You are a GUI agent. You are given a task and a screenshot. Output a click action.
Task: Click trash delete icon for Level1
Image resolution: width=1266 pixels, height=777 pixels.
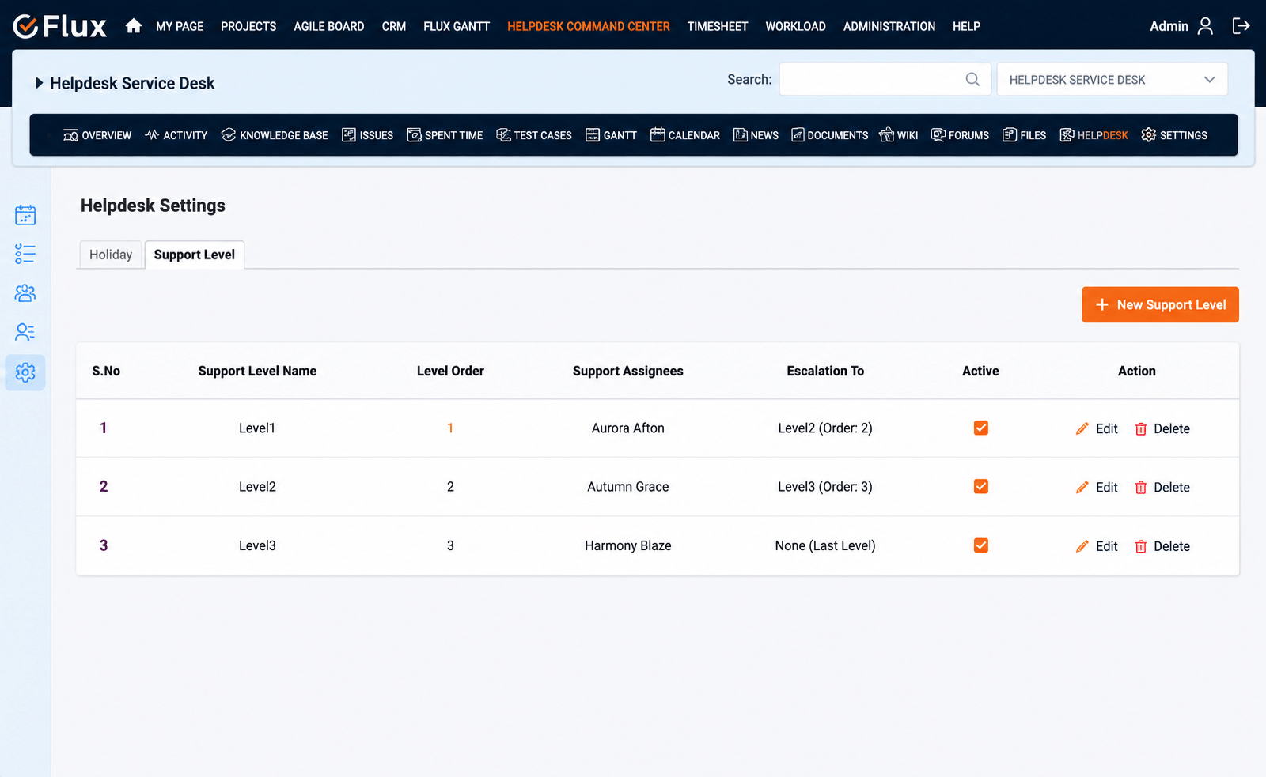click(x=1141, y=428)
